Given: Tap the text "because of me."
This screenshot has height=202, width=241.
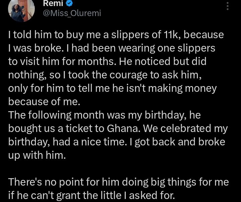Looking at the screenshot, I should (x=44, y=102).
